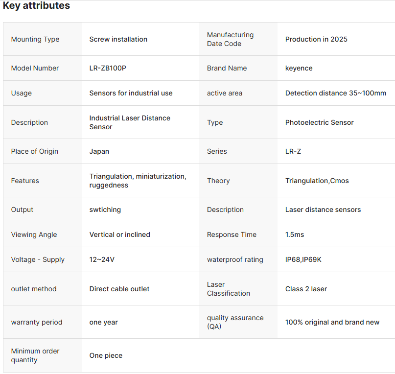395x374 pixels.
Task: Select the Screw installation value
Action: pyautogui.click(x=118, y=39)
